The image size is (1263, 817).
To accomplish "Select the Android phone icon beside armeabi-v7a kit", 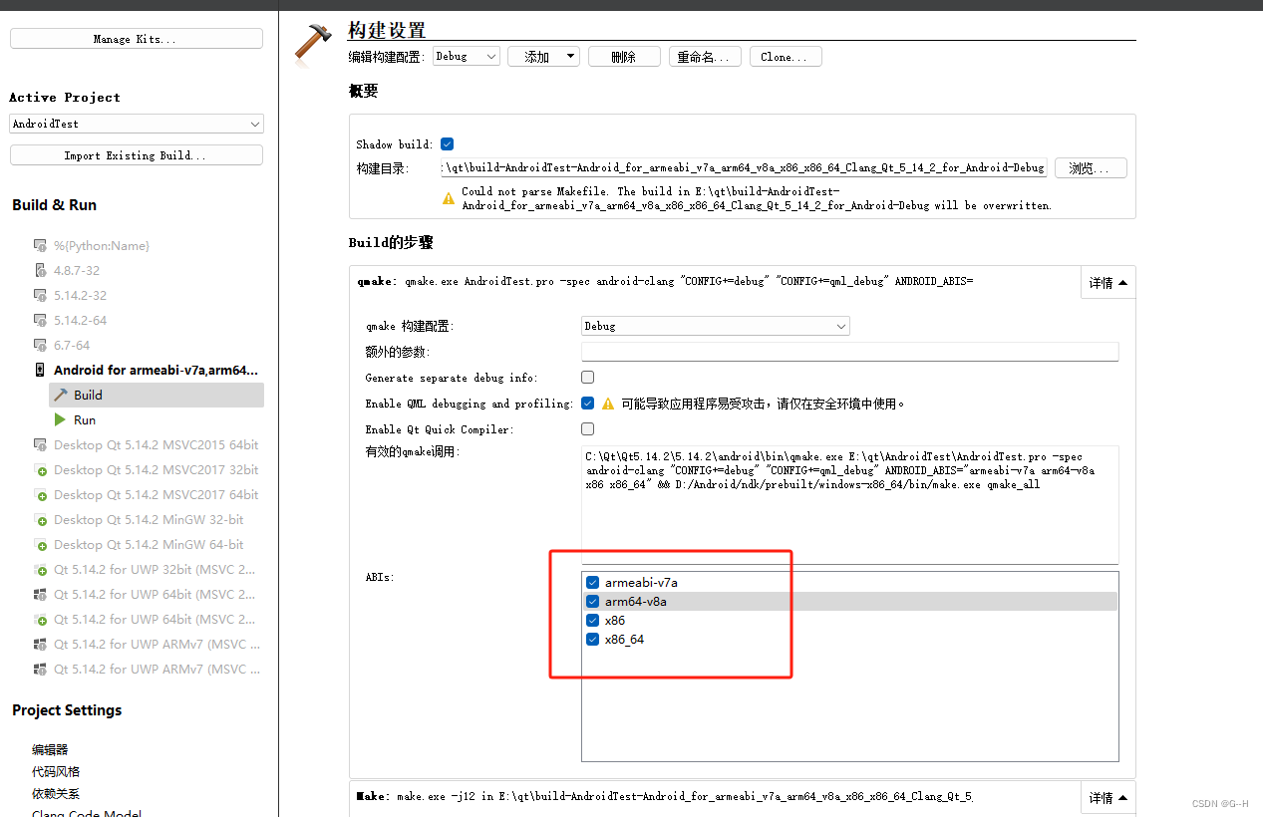I will [38, 370].
